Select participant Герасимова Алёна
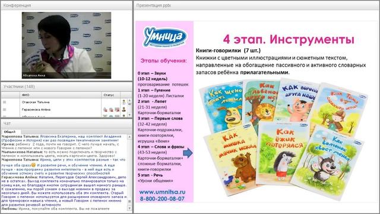Screen dimensions: 380x214 click(x=36, y=109)
